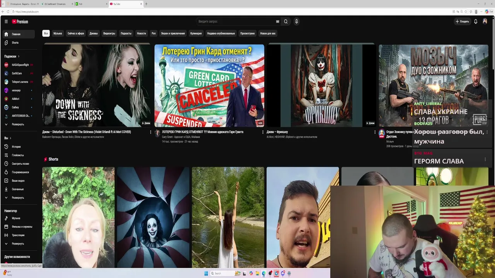The height and width of the screenshot is (278, 495).
Task: Open Cathey channel subscription
Action: pos(18,107)
